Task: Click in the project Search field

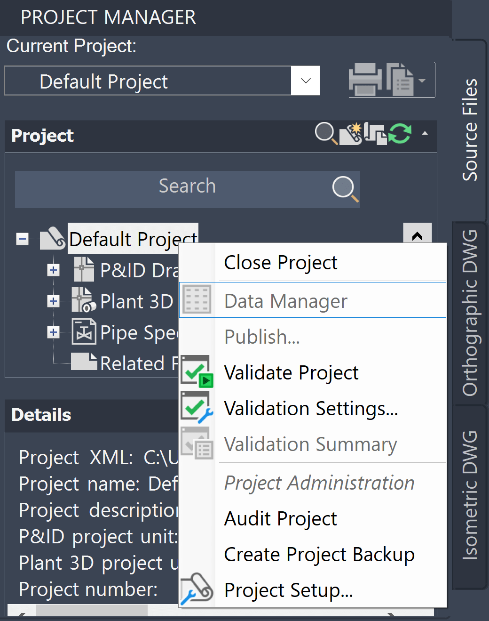Action: click(187, 186)
